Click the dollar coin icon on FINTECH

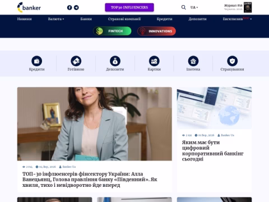[x=99, y=31]
